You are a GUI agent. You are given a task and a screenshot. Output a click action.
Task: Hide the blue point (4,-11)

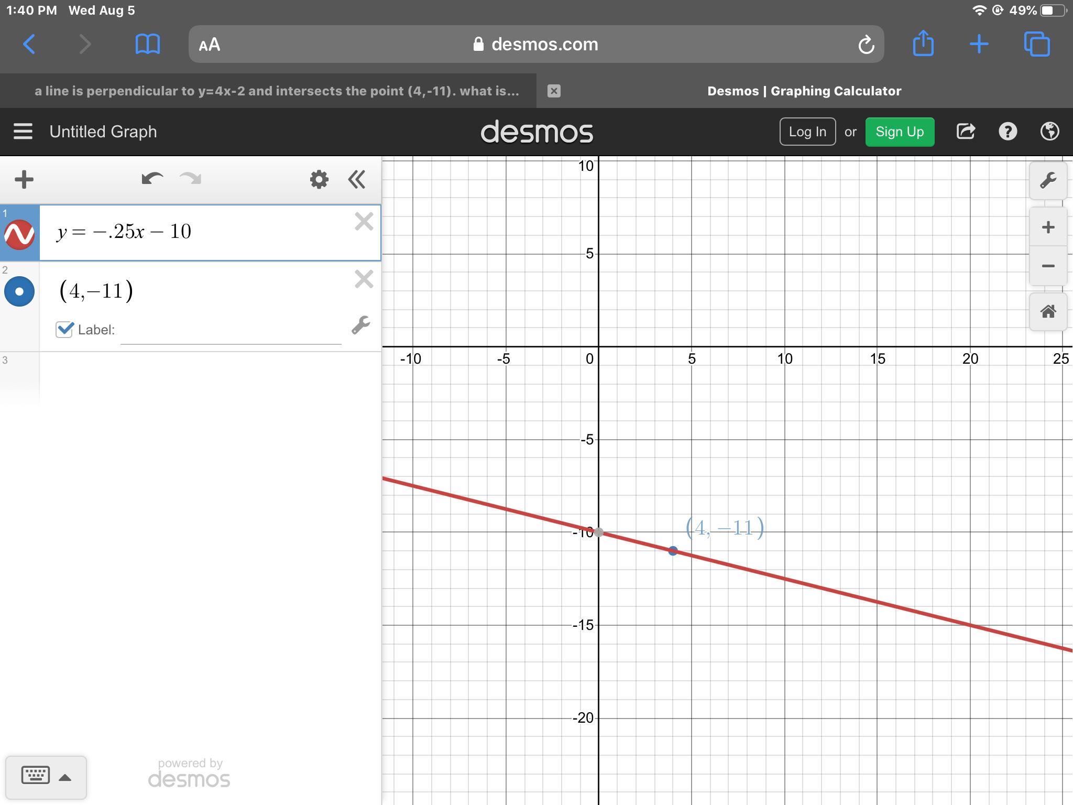(x=19, y=291)
